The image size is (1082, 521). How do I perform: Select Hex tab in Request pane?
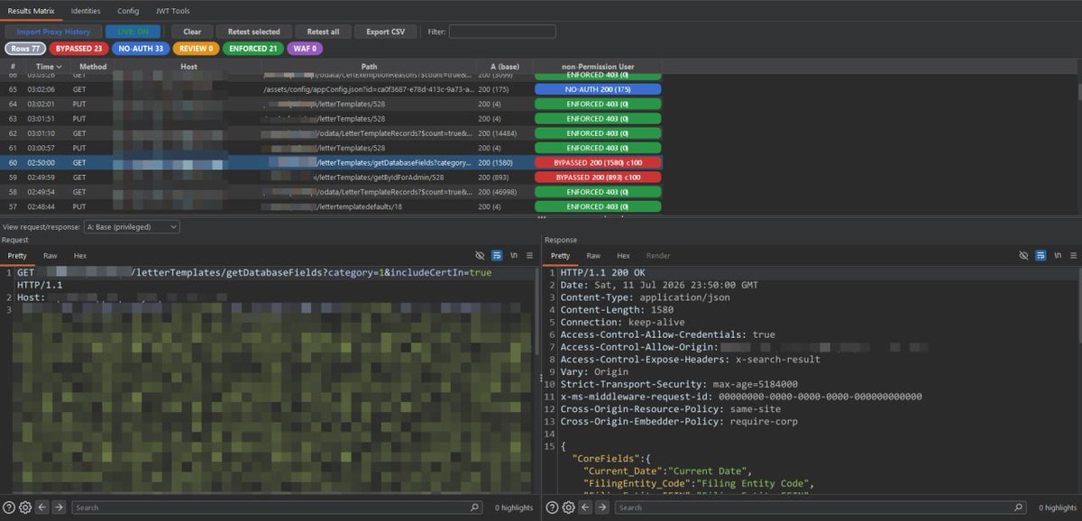pyautogui.click(x=80, y=256)
